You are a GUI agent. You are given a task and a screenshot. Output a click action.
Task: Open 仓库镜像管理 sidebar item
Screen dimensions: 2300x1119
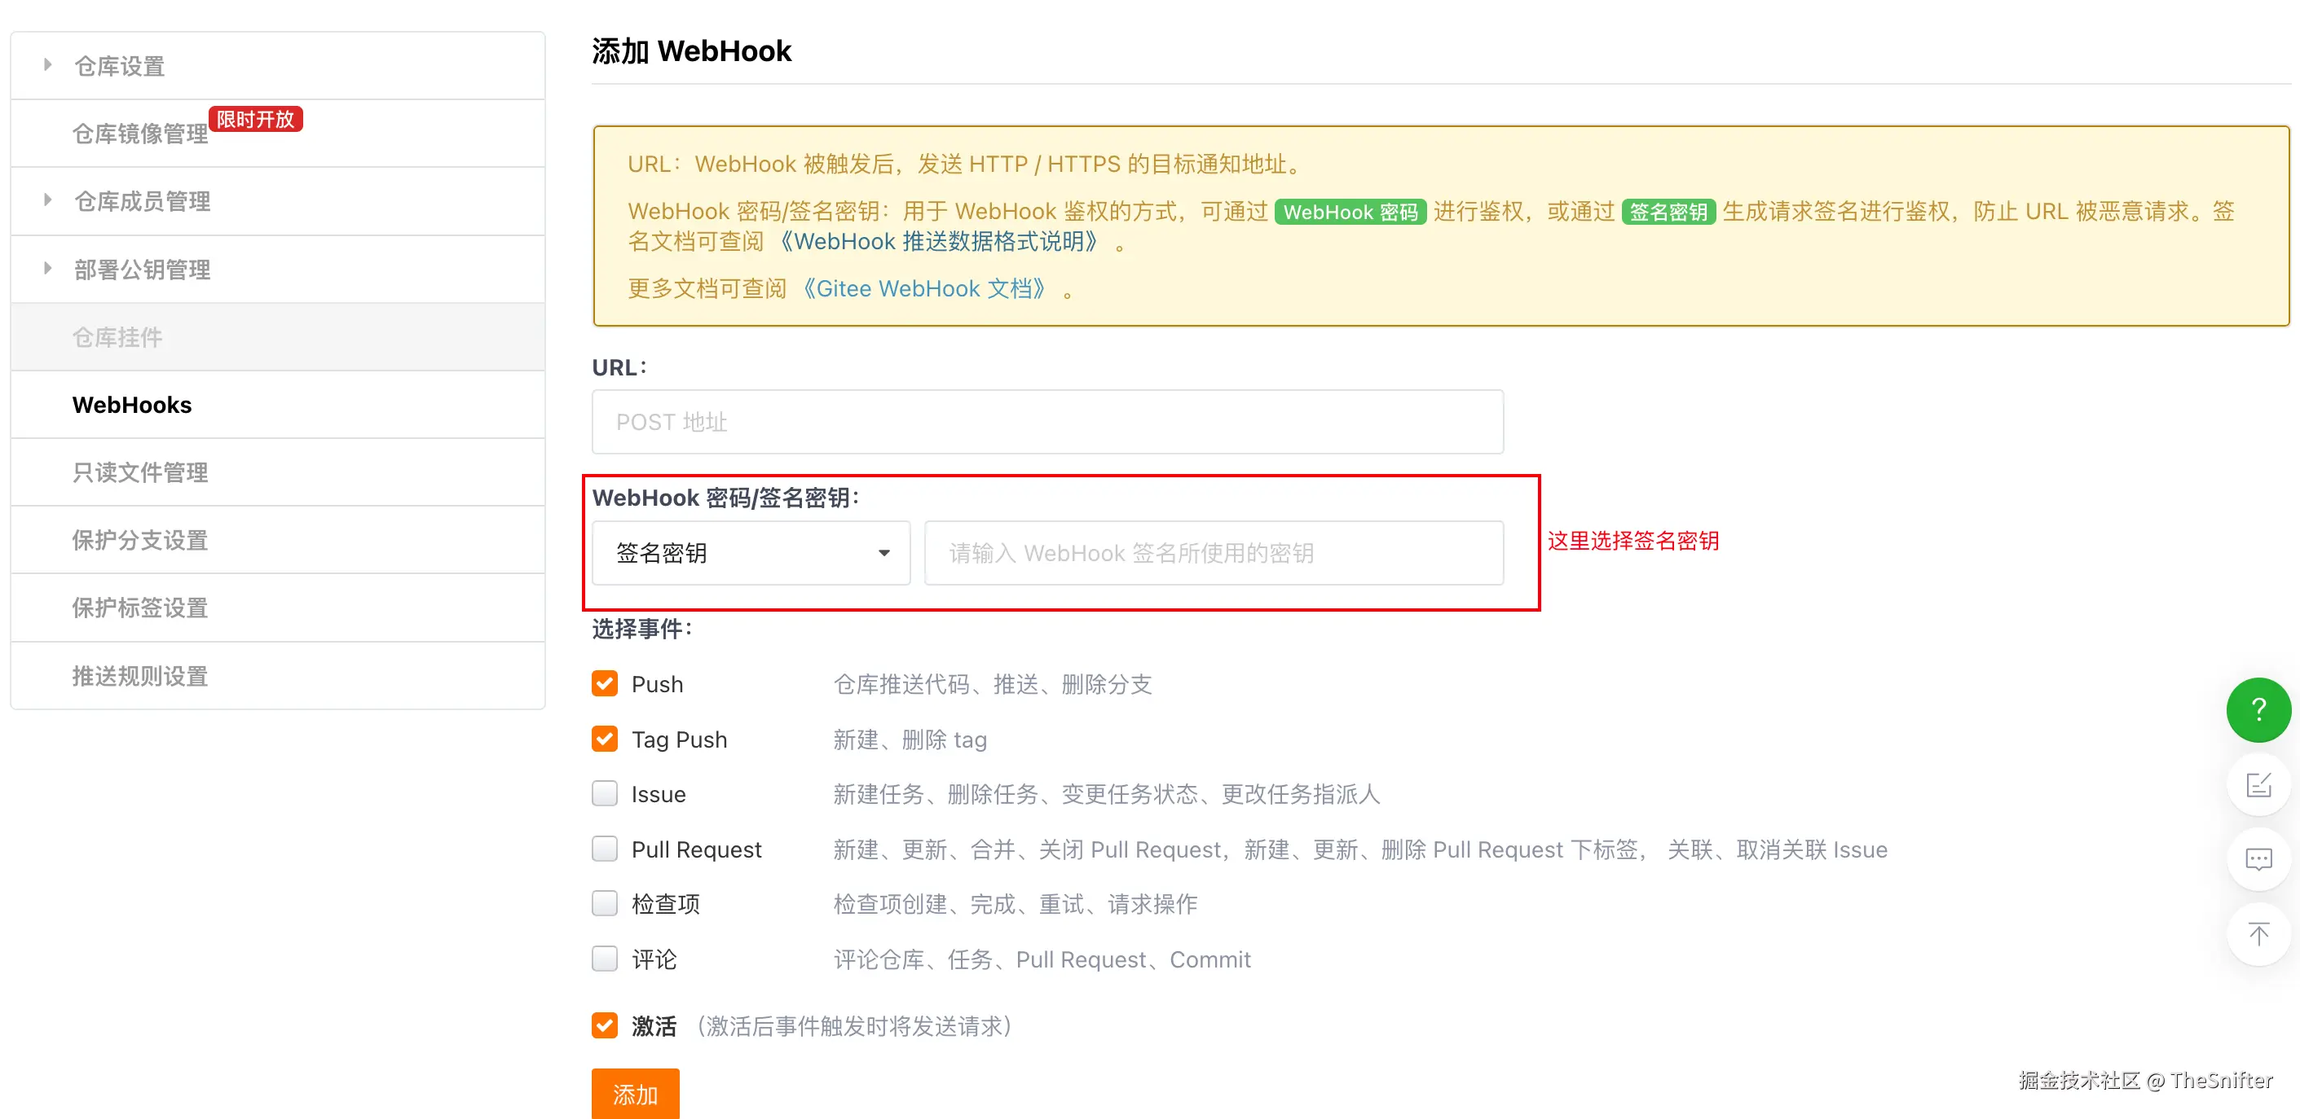coord(139,134)
